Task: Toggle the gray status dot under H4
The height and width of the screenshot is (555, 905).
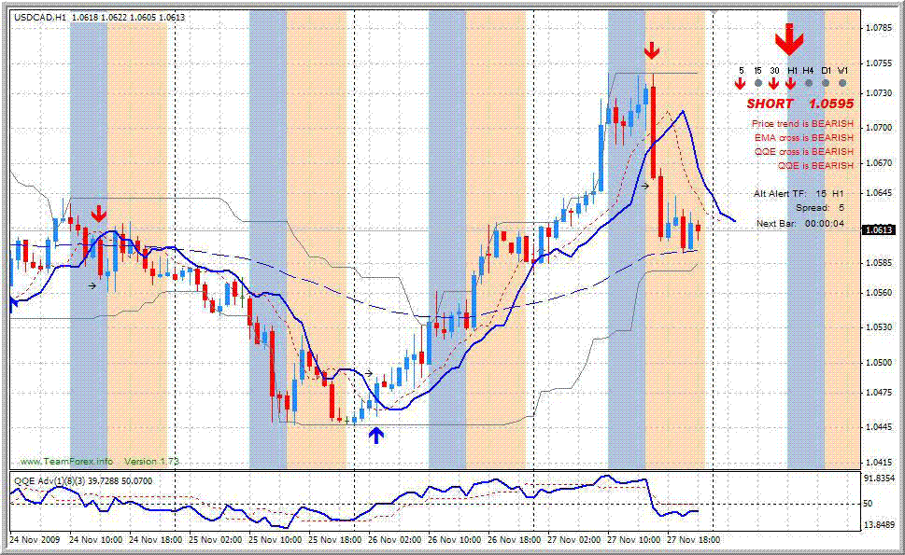Action: [808, 83]
